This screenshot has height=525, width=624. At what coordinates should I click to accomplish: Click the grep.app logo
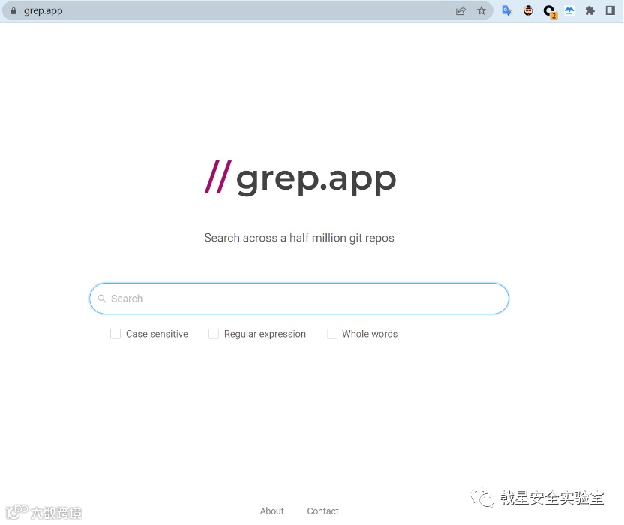[x=301, y=178]
